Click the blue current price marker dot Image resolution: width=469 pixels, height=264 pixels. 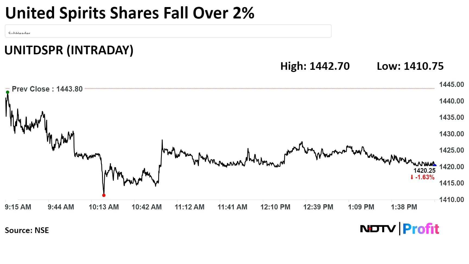(435, 165)
